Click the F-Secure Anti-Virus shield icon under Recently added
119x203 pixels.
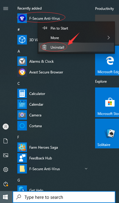(x=22, y=18)
